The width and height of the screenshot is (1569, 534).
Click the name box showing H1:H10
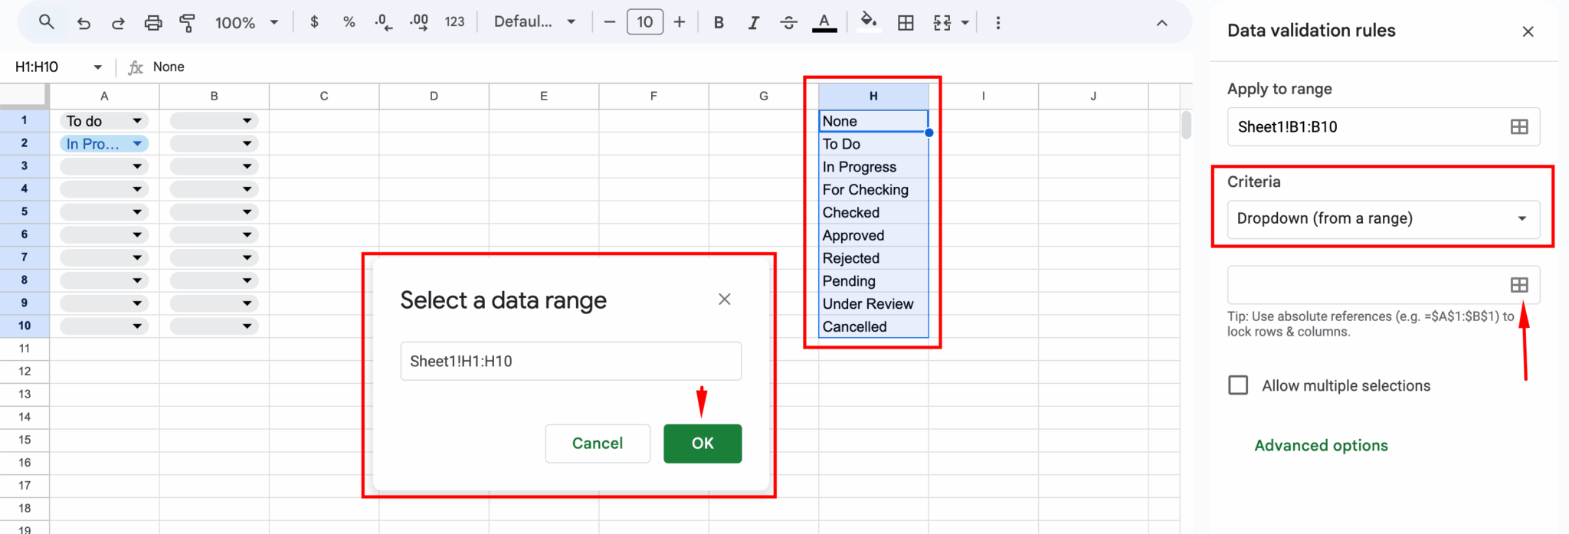[x=46, y=67]
